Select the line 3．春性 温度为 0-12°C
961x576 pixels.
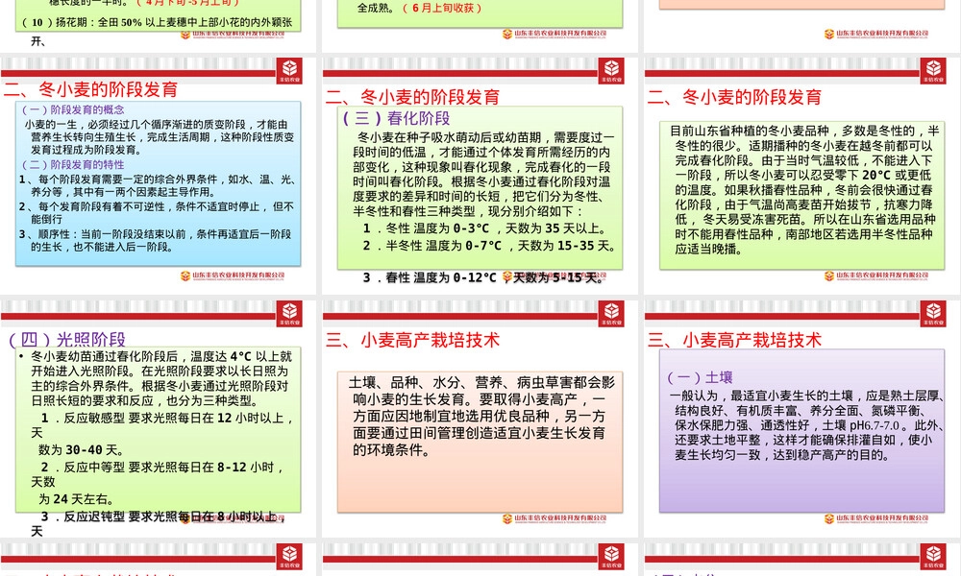tap(483, 277)
